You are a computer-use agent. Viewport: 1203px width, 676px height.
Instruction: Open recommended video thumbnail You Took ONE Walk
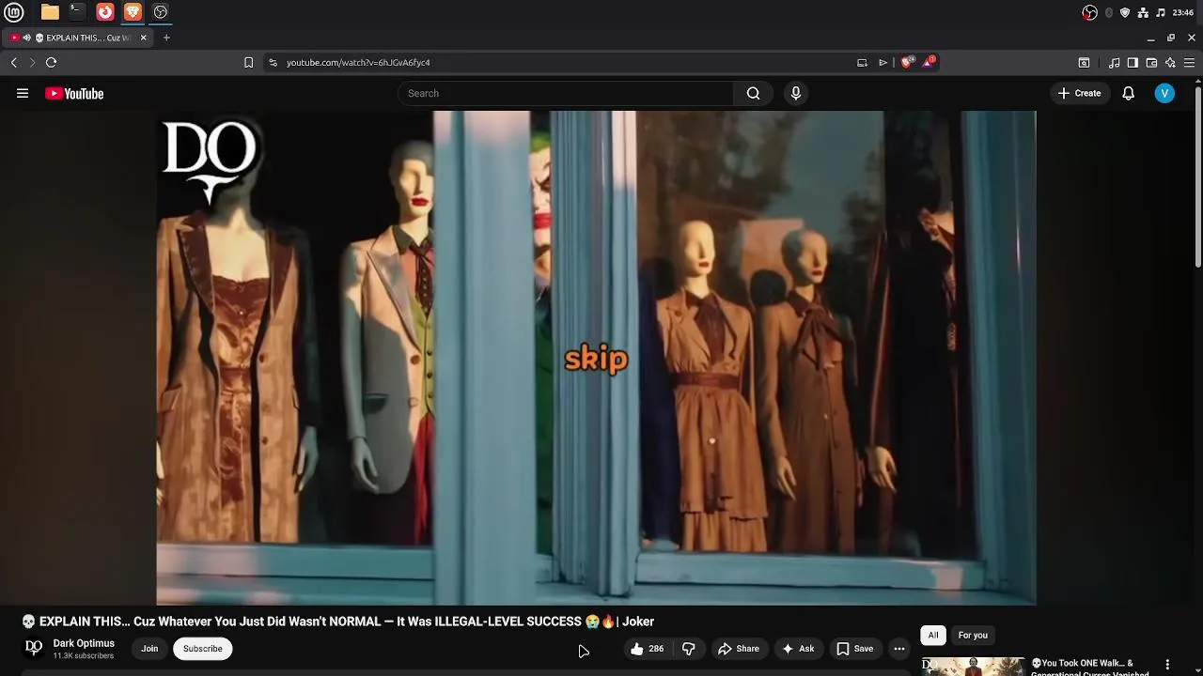tap(973, 666)
